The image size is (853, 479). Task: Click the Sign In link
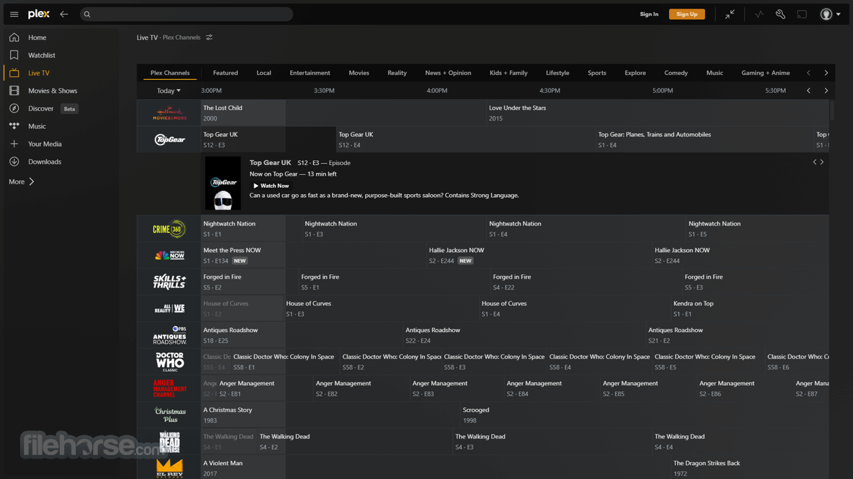tap(649, 14)
